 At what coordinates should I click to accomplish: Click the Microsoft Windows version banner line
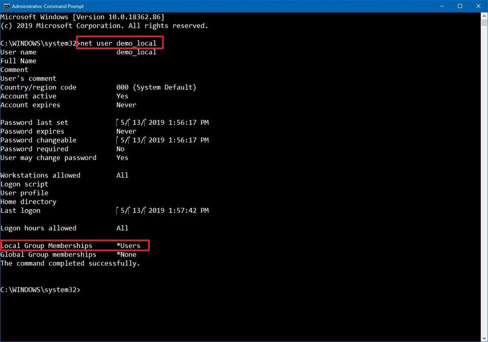[83, 17]
